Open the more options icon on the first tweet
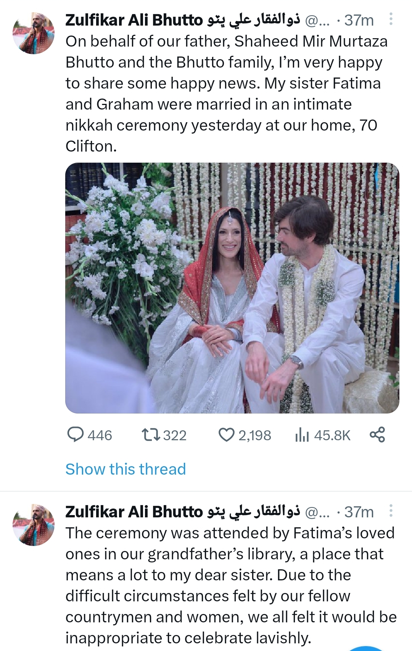Viewport: 412px width, 651px height. [x=390, y=18]
